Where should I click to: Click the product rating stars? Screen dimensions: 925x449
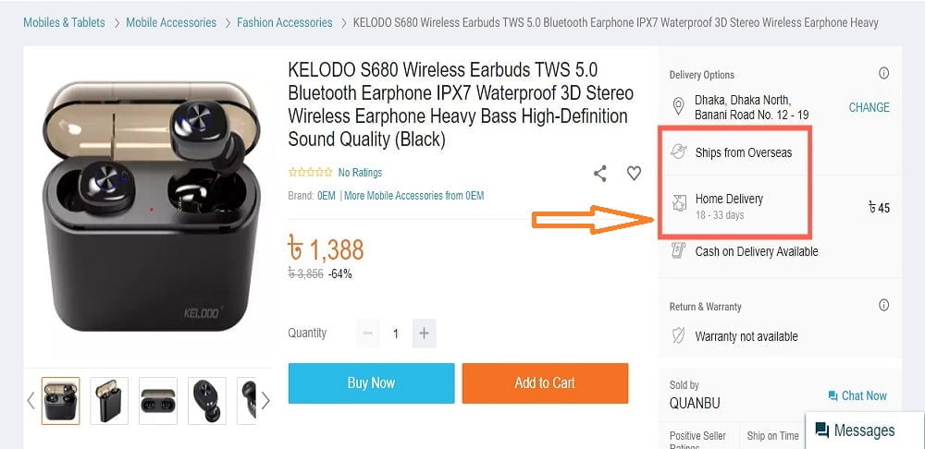(x=311, y=173)
